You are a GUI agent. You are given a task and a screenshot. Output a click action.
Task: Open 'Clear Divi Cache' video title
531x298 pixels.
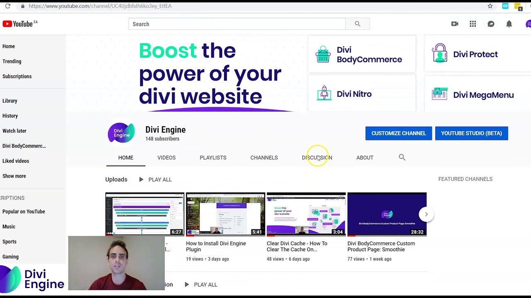(x=297, y=246)
